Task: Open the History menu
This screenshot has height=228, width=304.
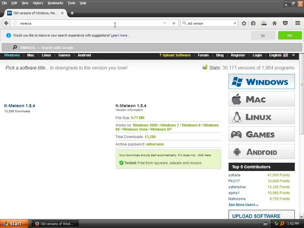Action: (x=38, y=3)
